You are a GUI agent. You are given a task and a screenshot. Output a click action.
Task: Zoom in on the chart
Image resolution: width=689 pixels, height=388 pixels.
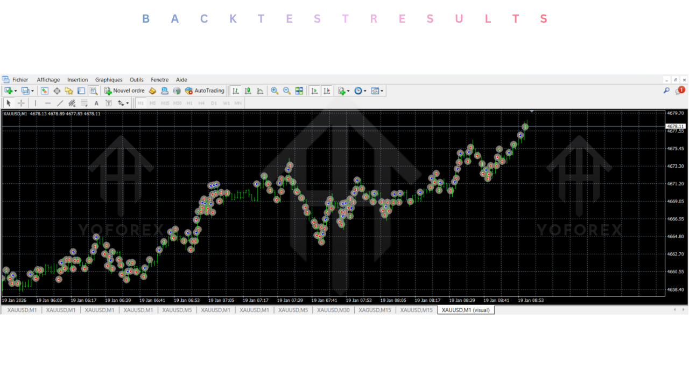[275, 91]
